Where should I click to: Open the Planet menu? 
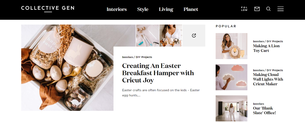[x=191, y=9]
